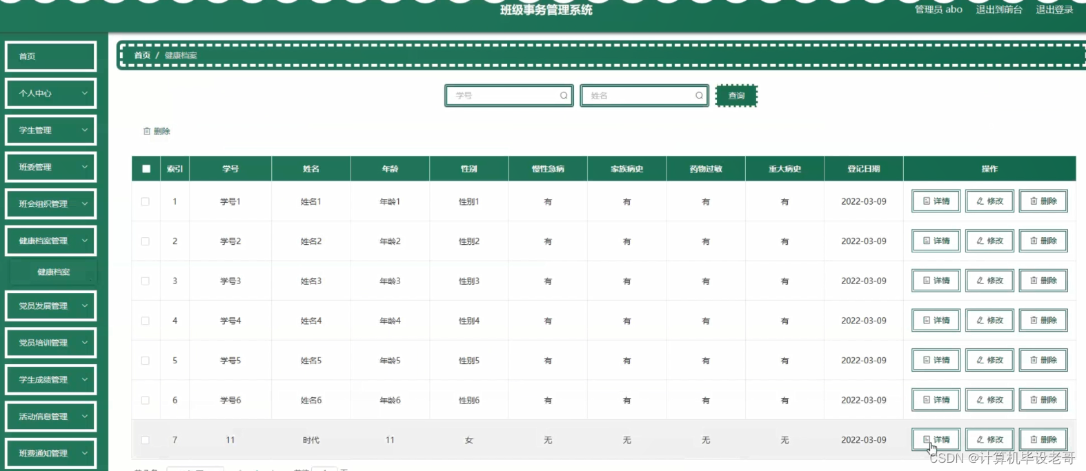Viewport: 1086px width, 471px height.
Task: Click 修改 in row 时代
Action: (989, 440)
